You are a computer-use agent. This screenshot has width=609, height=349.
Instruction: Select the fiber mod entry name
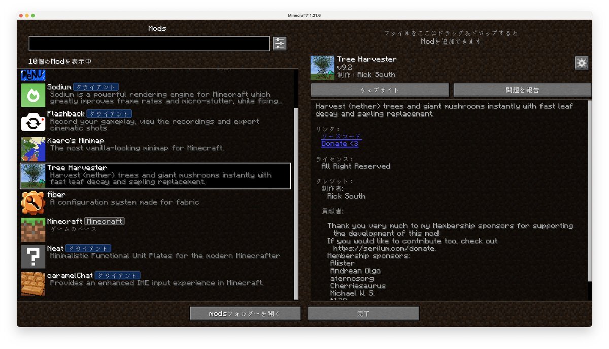pos(56,194)
